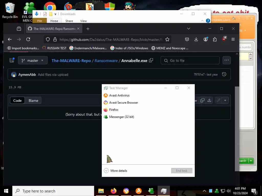
Task: Switch to the Code view tab
Action: pos(17,101)
